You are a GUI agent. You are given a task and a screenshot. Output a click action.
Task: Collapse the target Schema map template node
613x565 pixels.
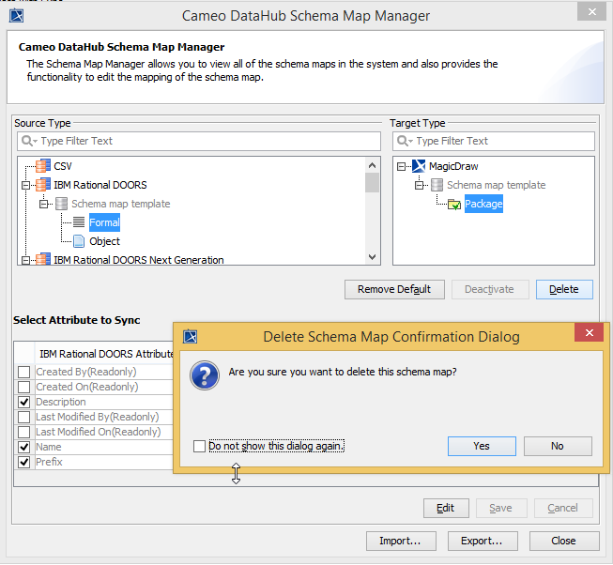coord(421,185)
